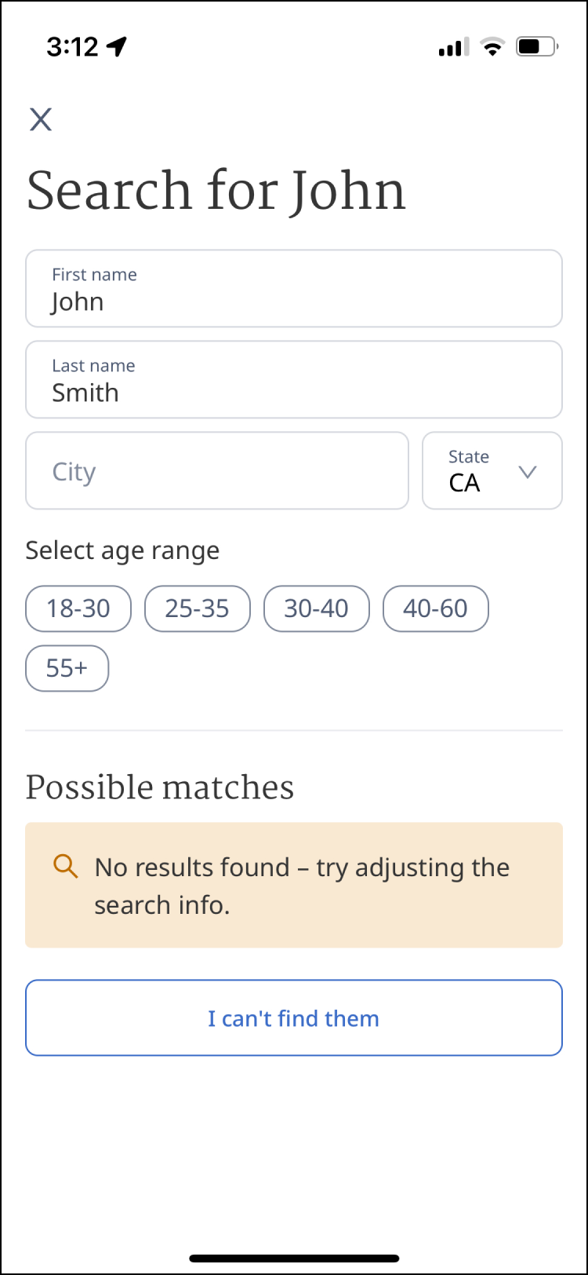Tap the cellular signal bars icon
The image size is (588, 1275).
pos(452,47)
